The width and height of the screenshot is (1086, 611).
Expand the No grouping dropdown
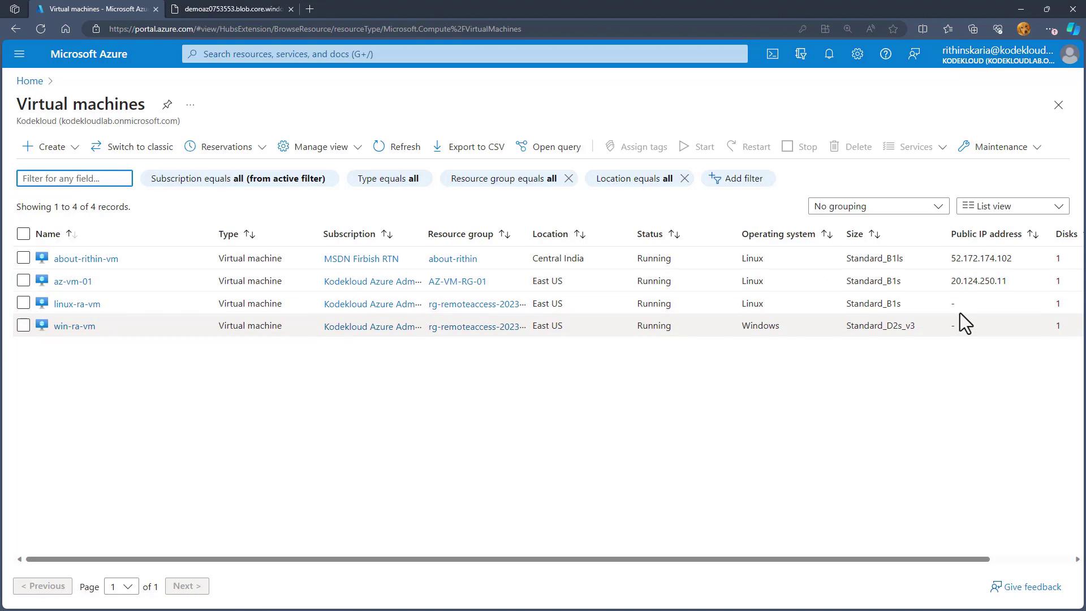[878, 206]
